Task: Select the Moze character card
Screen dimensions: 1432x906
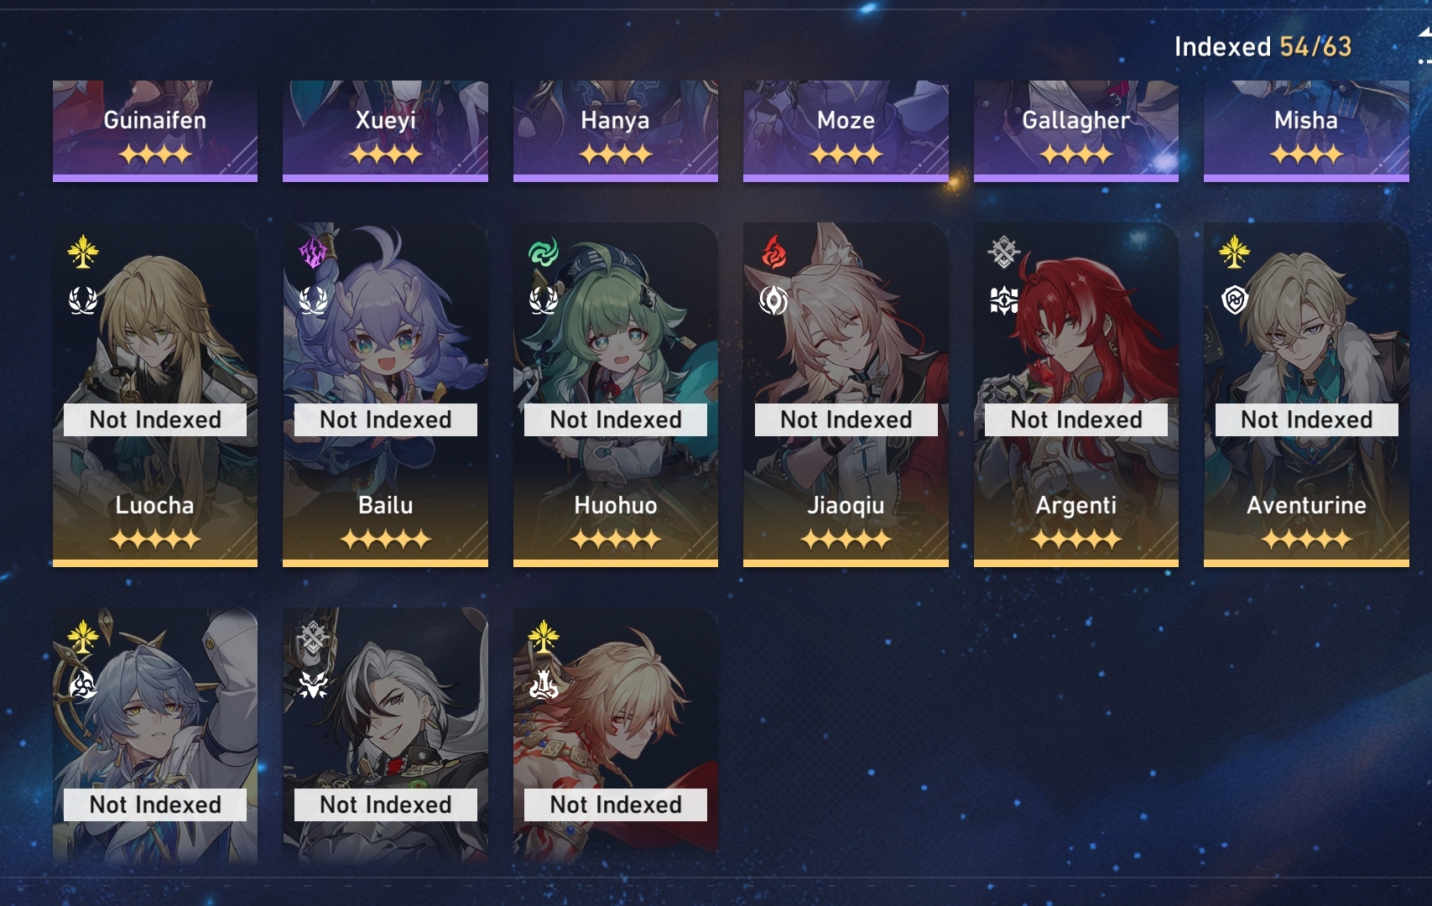Action: pyautogui.click(x=846, y=131)
